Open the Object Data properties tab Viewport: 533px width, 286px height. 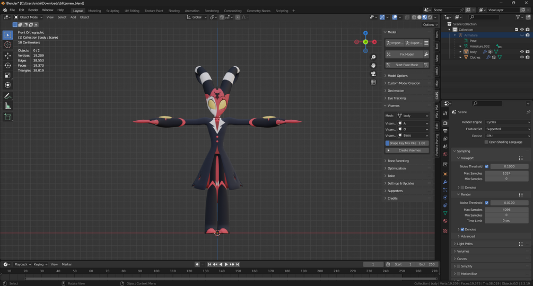click(x=445, y=213)
